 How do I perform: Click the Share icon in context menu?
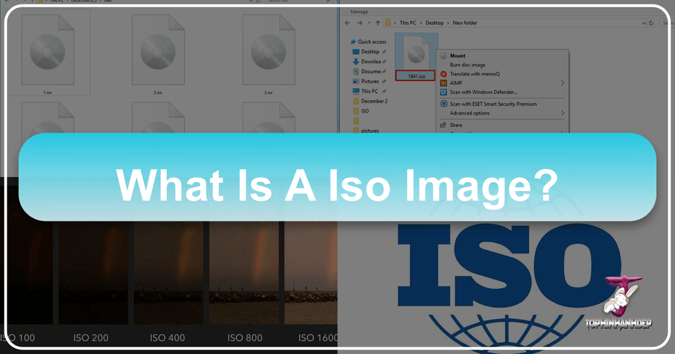click(x=442, y=125)
